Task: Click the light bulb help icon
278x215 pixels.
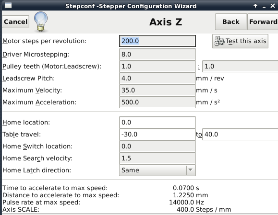Action: (x=41, y=22)
